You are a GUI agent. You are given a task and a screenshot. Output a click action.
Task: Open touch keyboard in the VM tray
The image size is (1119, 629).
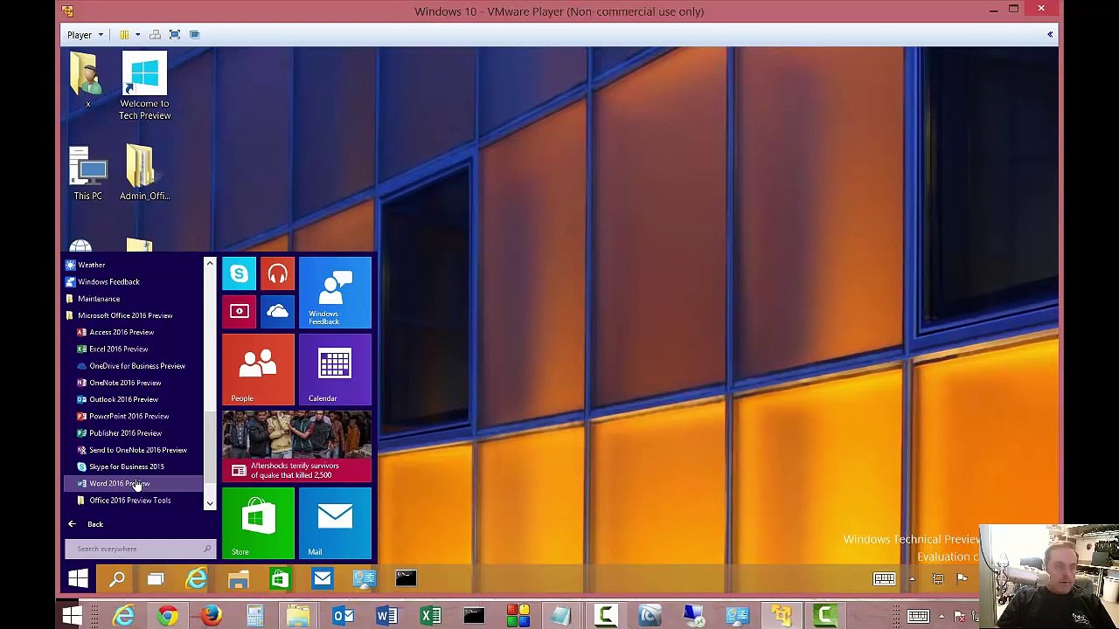[884, 578]
